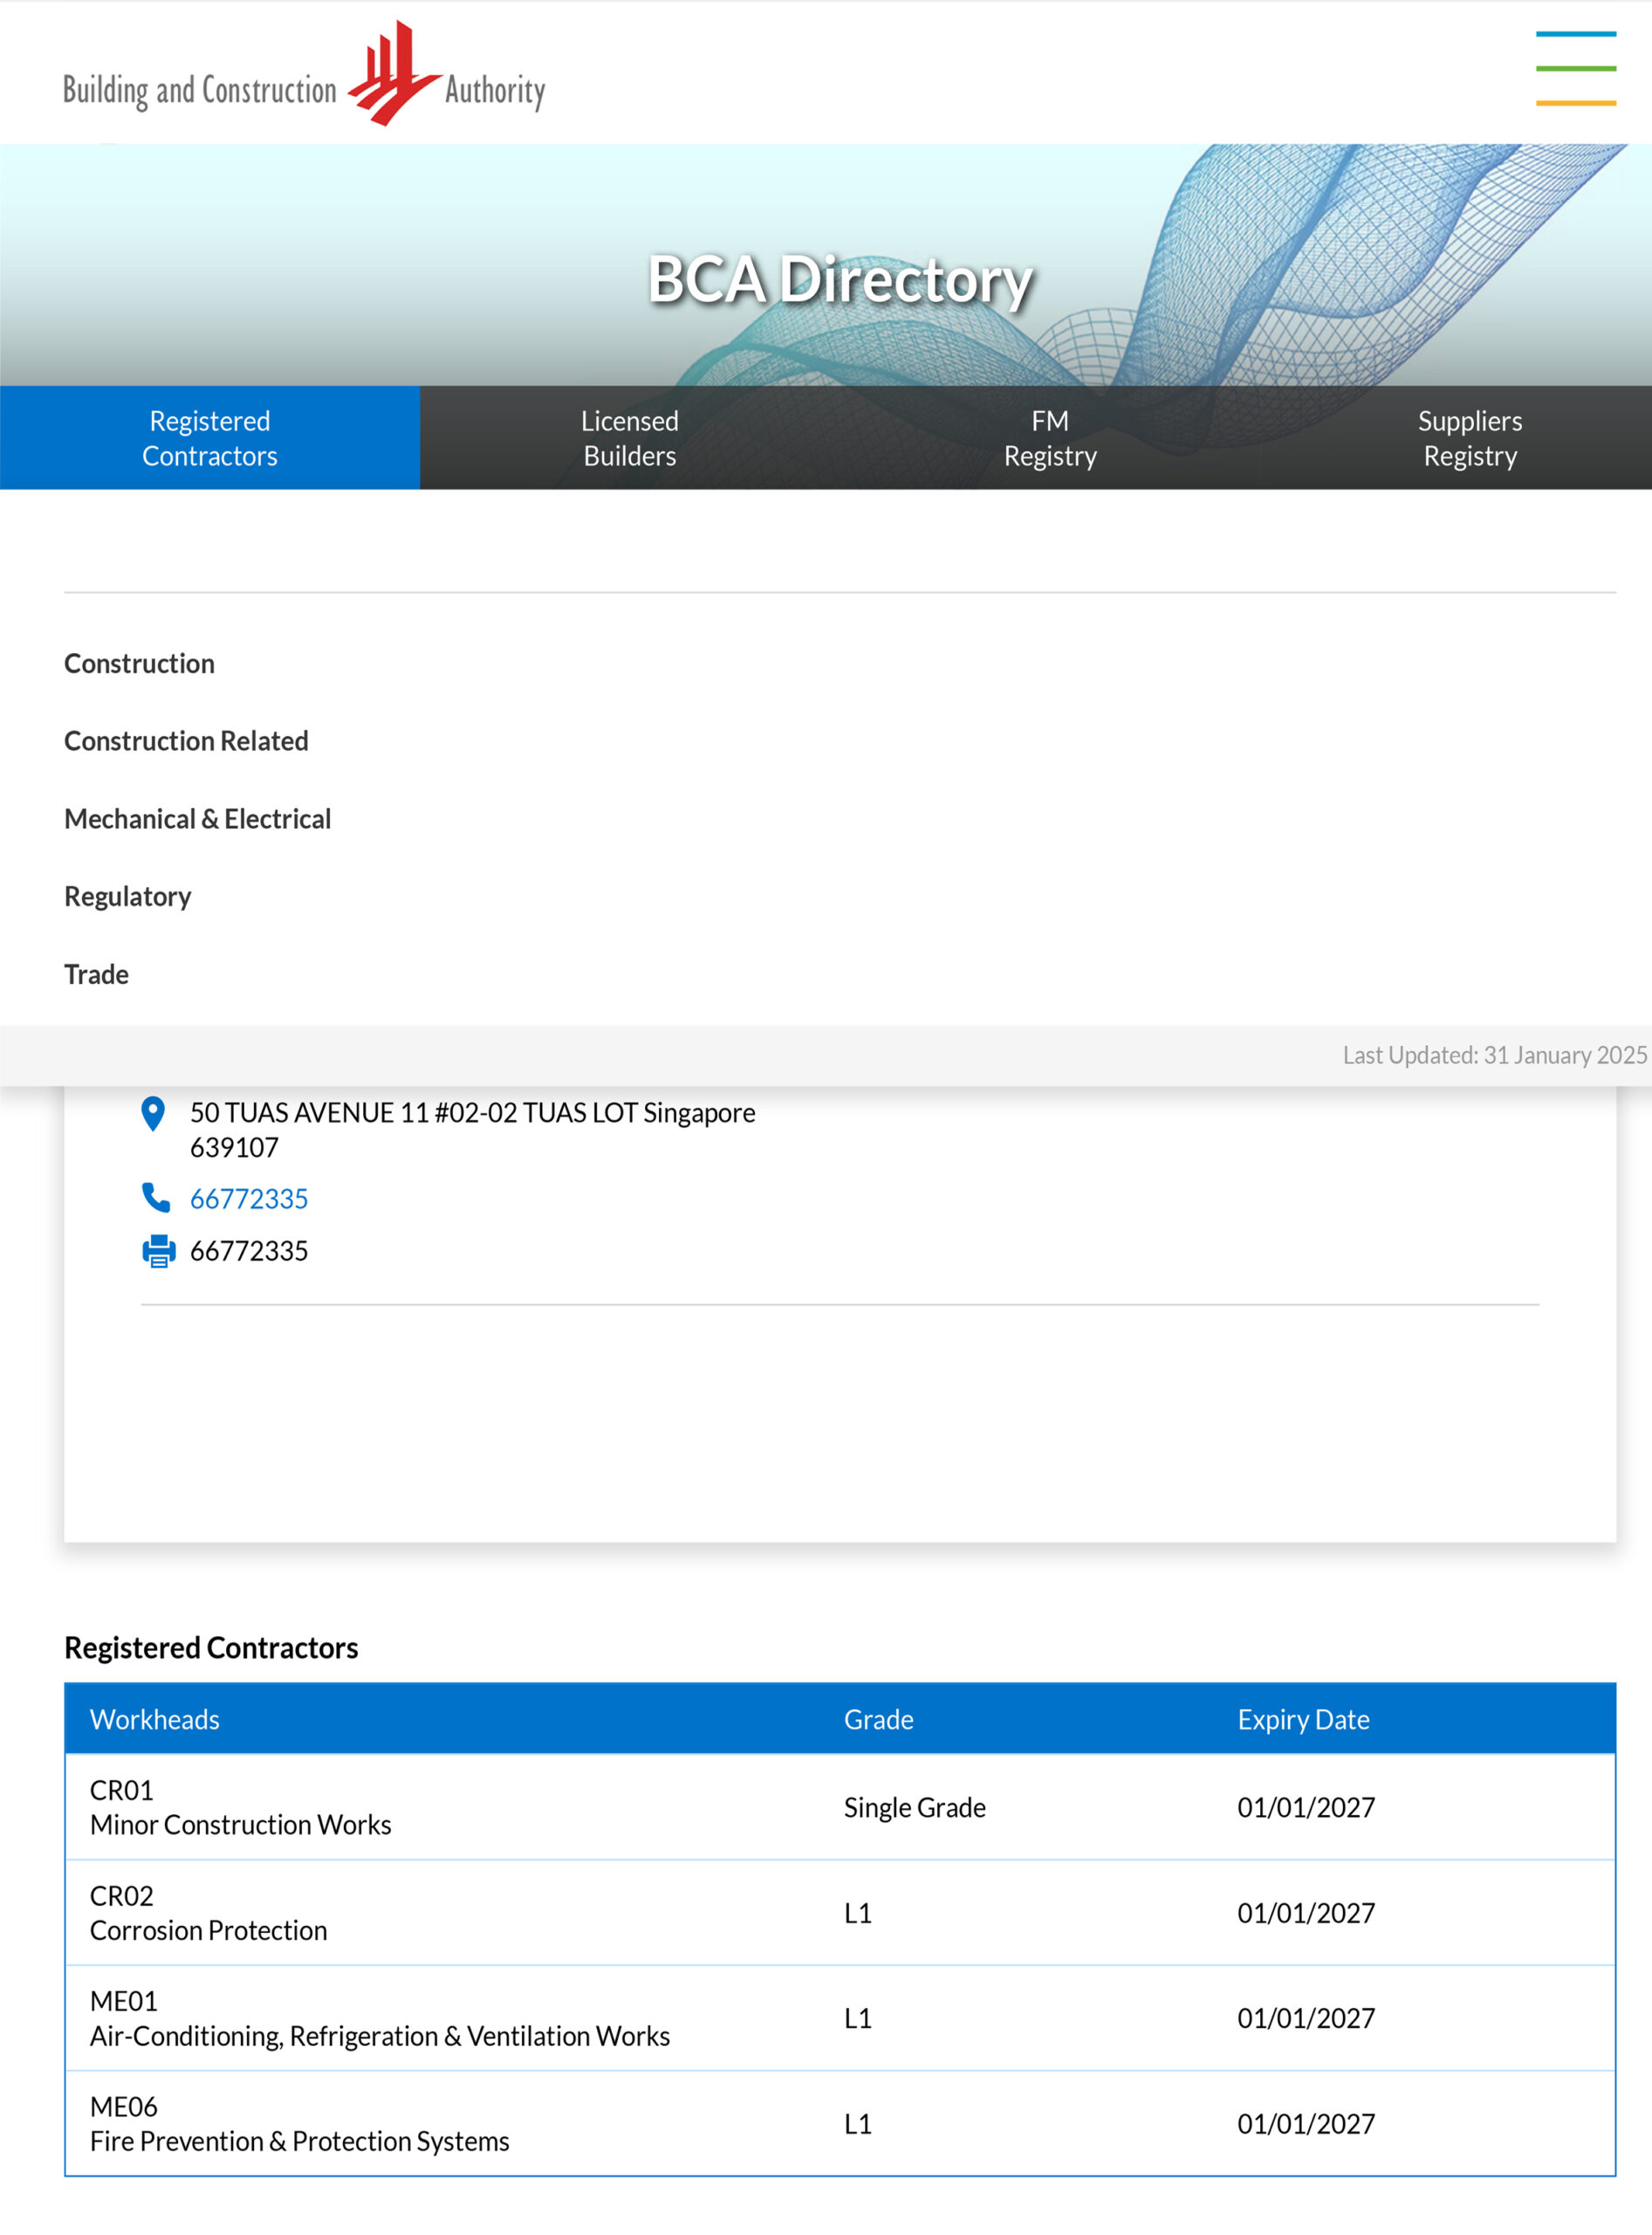The image size is (1652, 2235).
Task: Select the fax number 66772335 text
Action: [249, 1250]
